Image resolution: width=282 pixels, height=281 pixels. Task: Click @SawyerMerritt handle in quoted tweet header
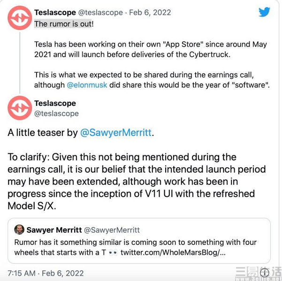112,230
